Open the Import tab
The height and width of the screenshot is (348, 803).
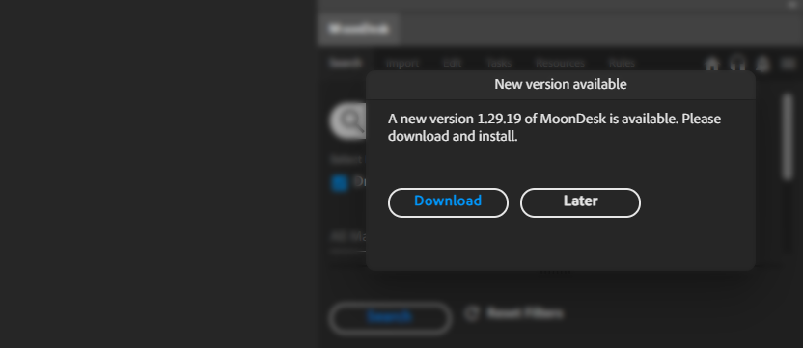[x=402, y=63]
